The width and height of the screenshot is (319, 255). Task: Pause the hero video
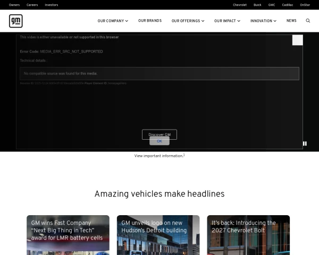coord(305,143)
